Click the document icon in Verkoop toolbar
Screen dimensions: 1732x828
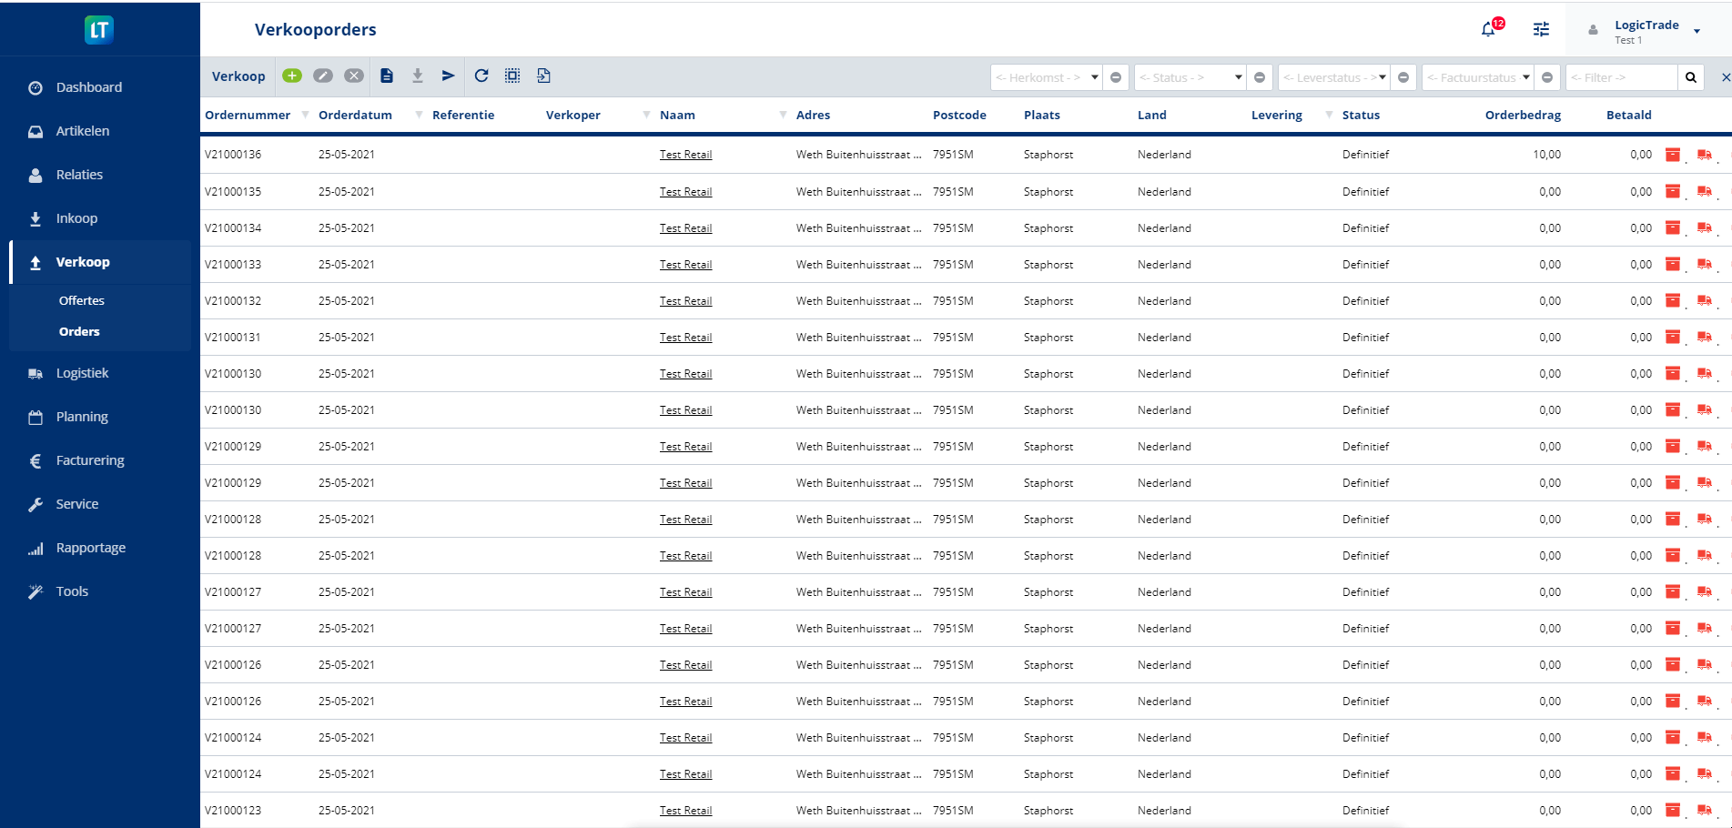(x=387, y=76)
